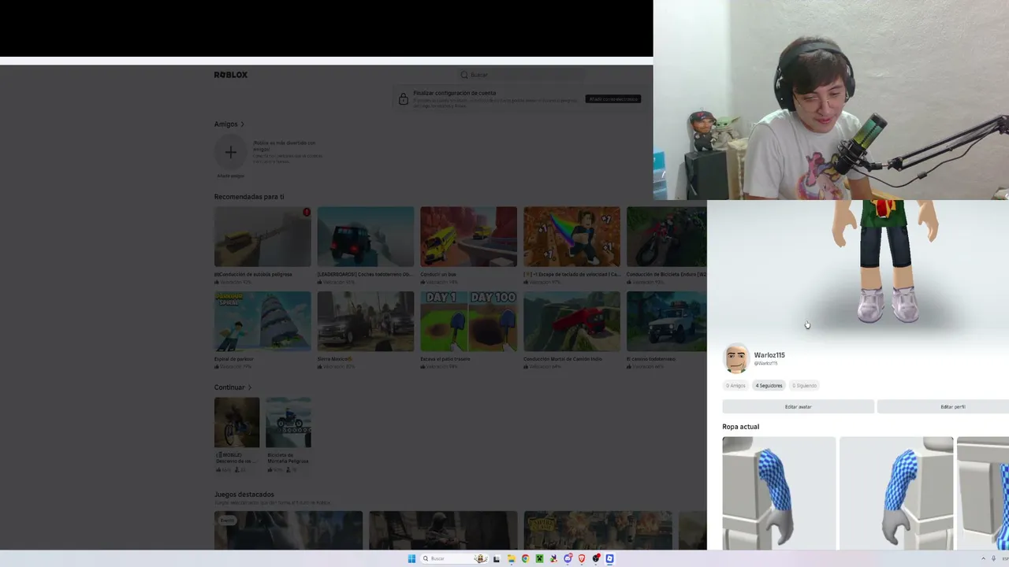
Task: Click the red alert badge on the first game
Action: (x=307, y=212)
